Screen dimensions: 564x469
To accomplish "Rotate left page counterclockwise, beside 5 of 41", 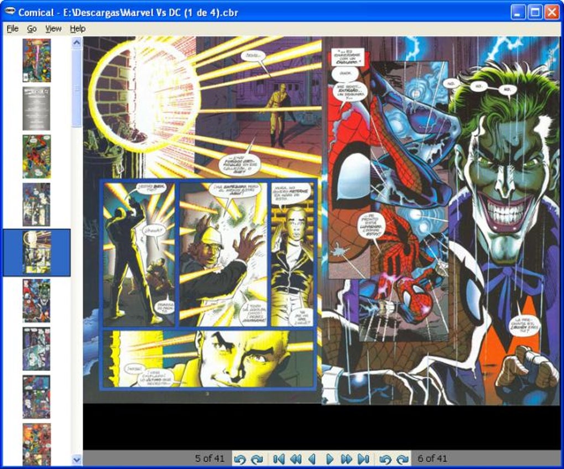I will [x=240, y=459].
